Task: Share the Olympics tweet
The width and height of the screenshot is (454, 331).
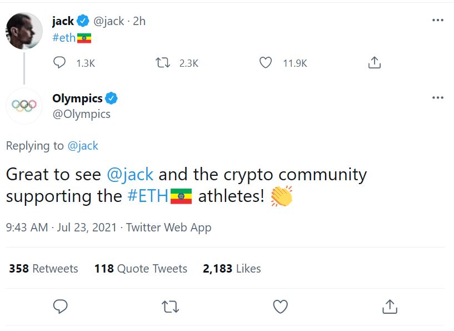Action: 390,306
